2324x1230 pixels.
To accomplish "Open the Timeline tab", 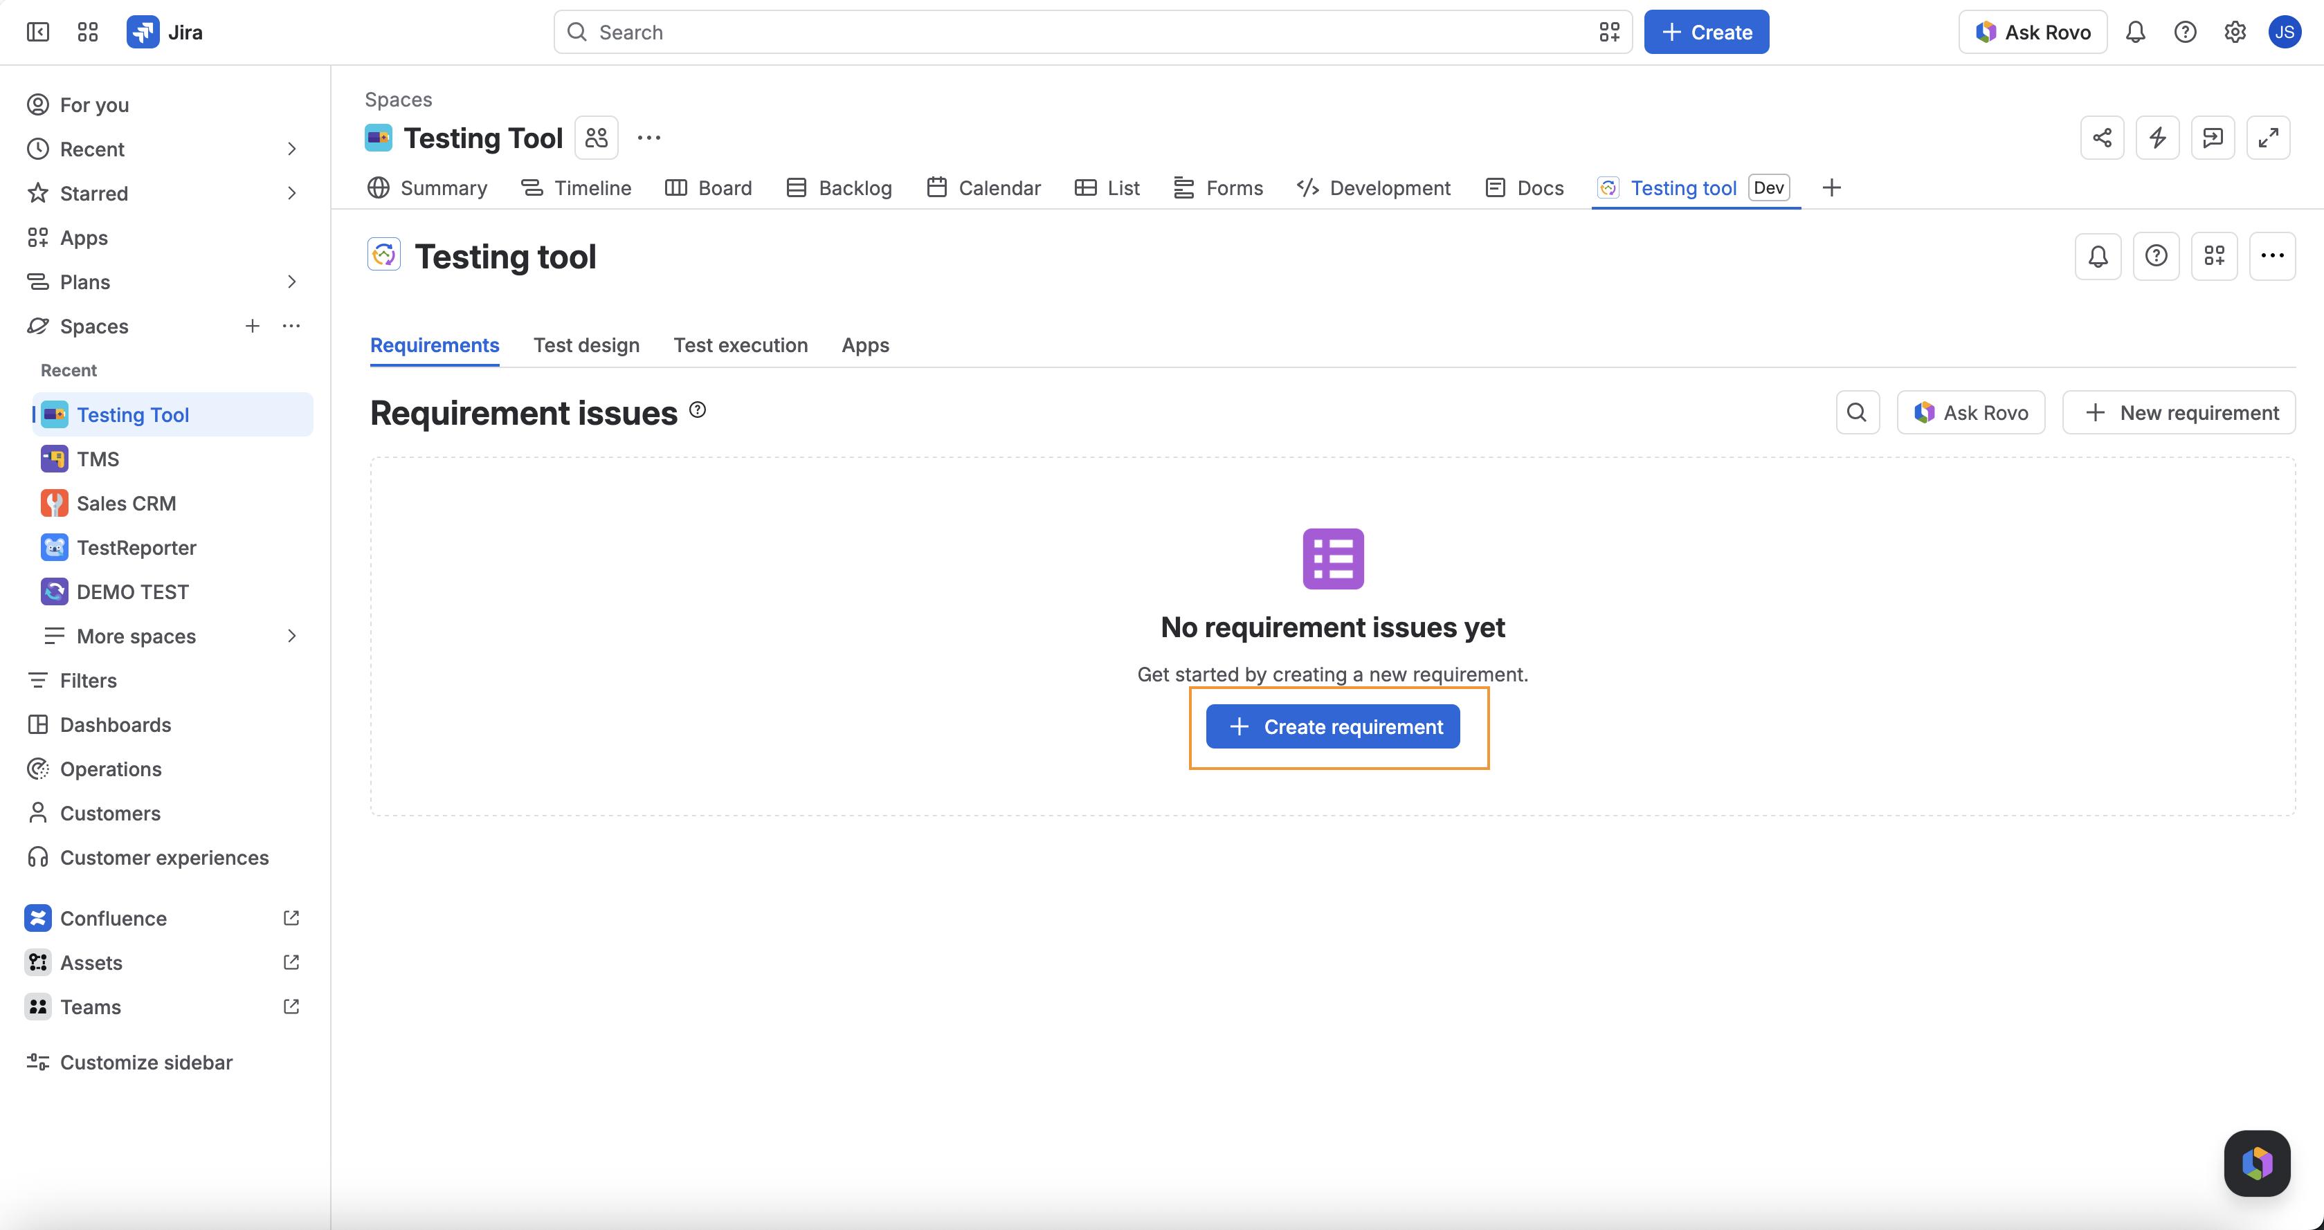I will (x=576, y=187).
